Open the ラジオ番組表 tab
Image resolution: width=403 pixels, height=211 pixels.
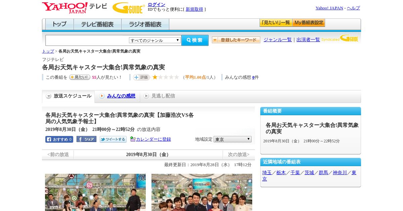pos(145,24)
